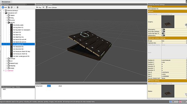Select md-lever-02 stamp
The height and width of the screenshot is (104, 187).
pyautogui.click(x=17, y=32)
